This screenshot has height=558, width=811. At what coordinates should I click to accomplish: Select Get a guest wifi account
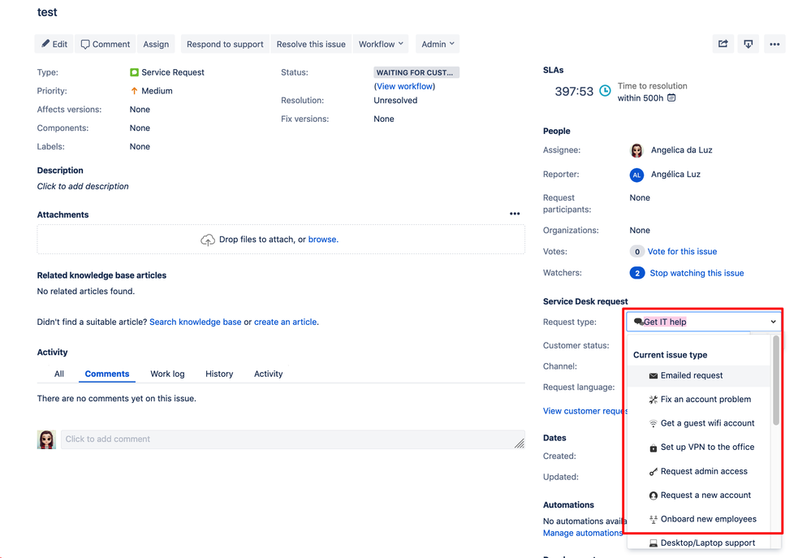699,423
